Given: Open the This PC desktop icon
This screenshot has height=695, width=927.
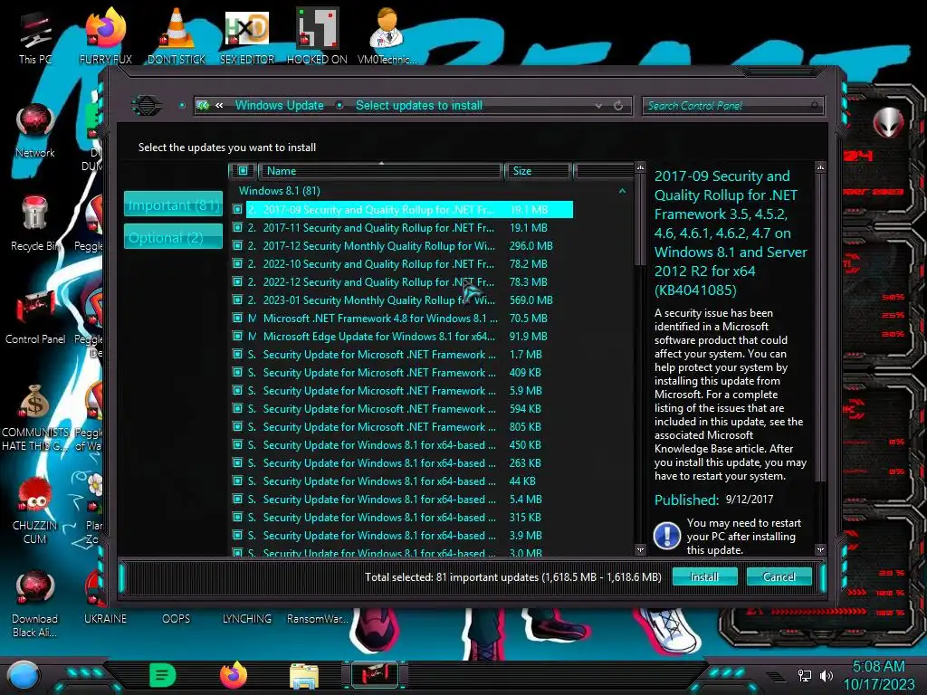Looking at the screenshot, I should click(35, 37).
